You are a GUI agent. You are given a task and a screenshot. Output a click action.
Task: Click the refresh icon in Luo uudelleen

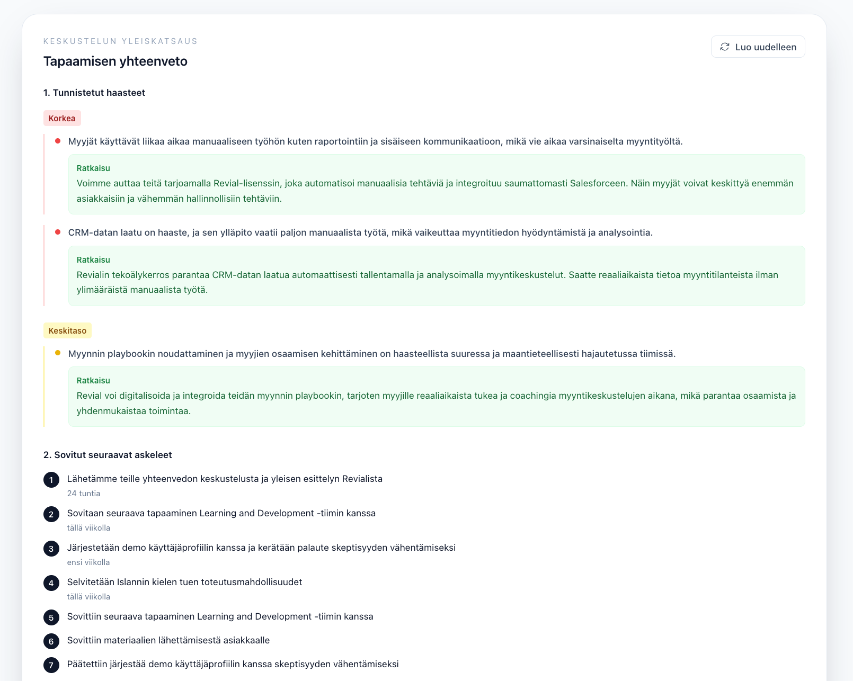pos(725,47)
